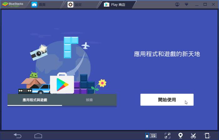Click the Play Store icon on tab
Image resolution: width=219 pixels, height=140 pixels.
(x=107, y=5)
